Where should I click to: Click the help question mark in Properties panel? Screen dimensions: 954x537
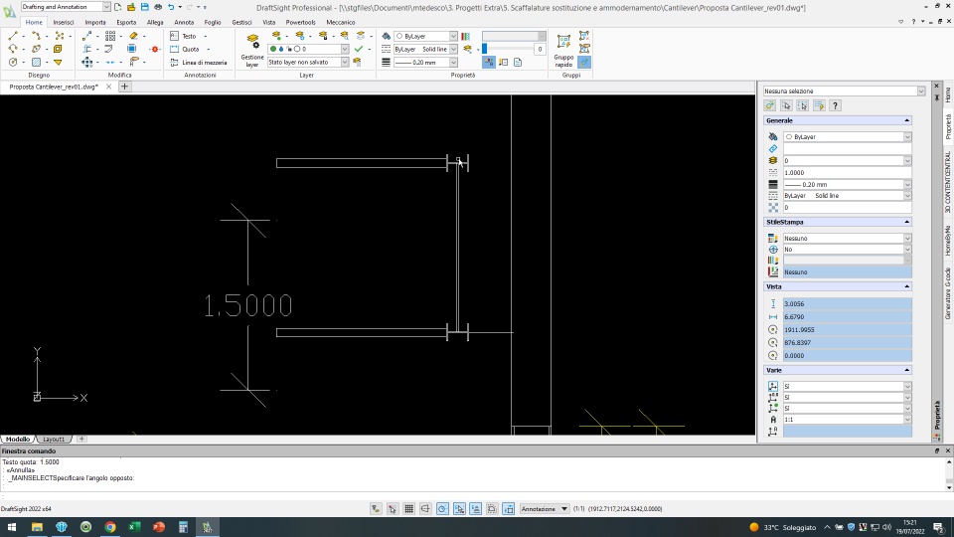(835, 105)
